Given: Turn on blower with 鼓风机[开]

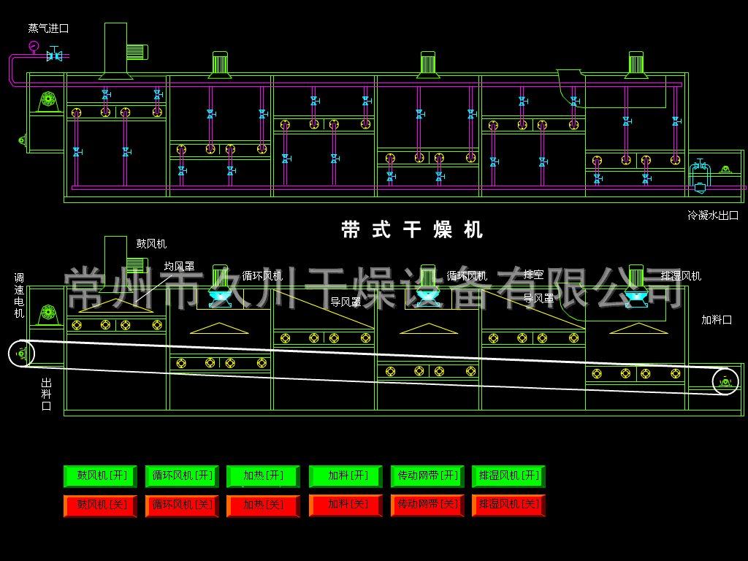Looking at the screenshot, I should point(100,476).
